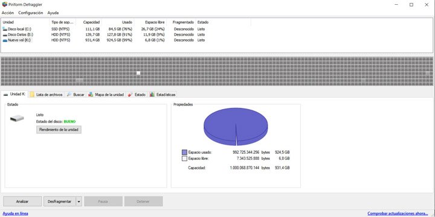Click the 992.725.344.256 bytes value
Viewport: 435px width, 217px height.
(246, 153)
